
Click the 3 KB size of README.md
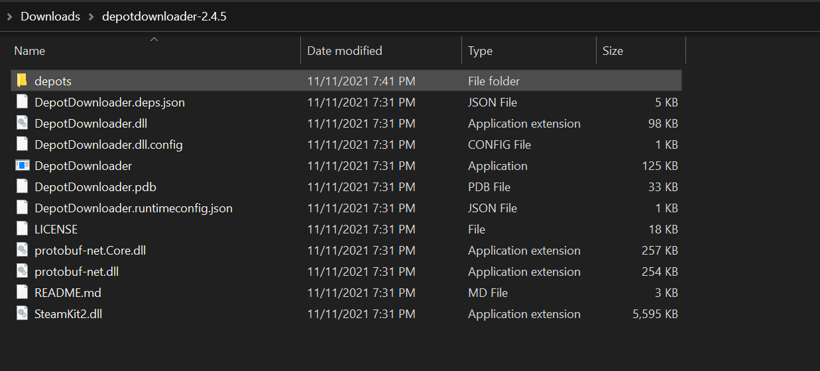pos(666,293)
